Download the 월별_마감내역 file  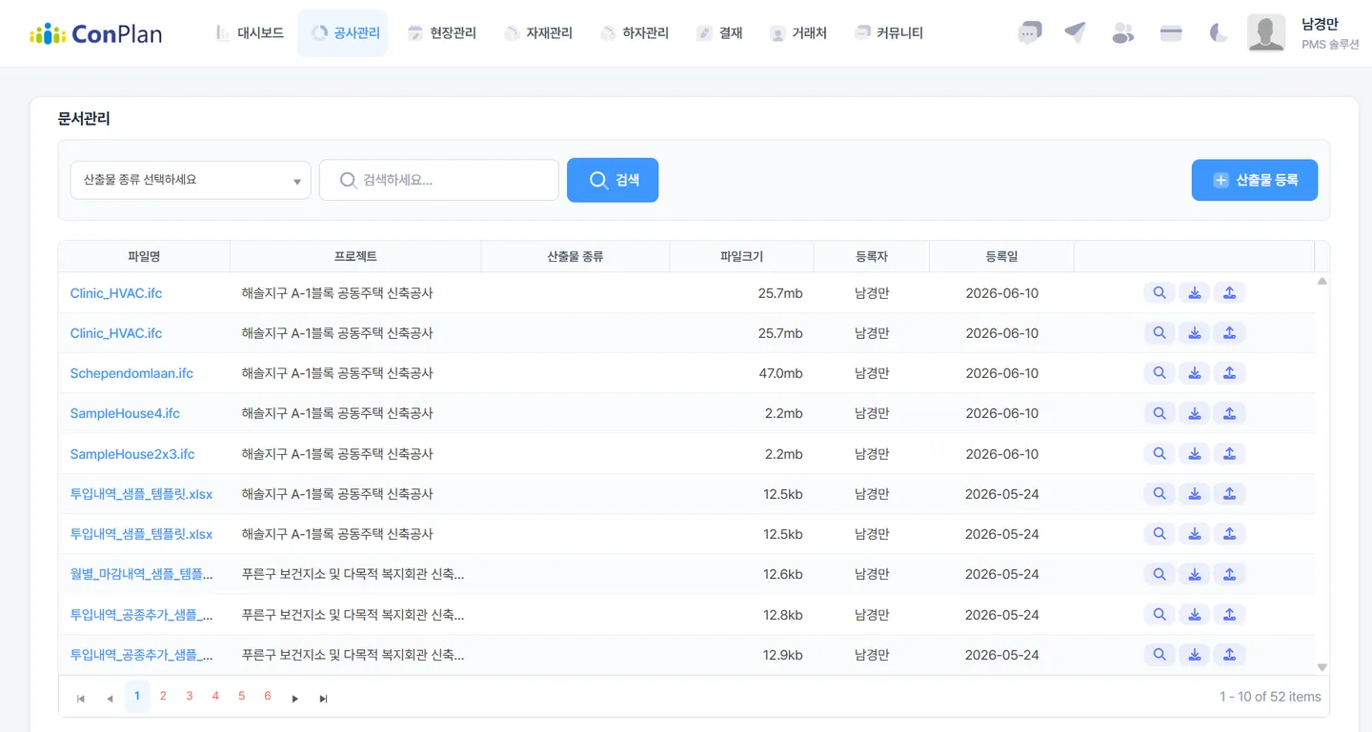pos(1195,574)
